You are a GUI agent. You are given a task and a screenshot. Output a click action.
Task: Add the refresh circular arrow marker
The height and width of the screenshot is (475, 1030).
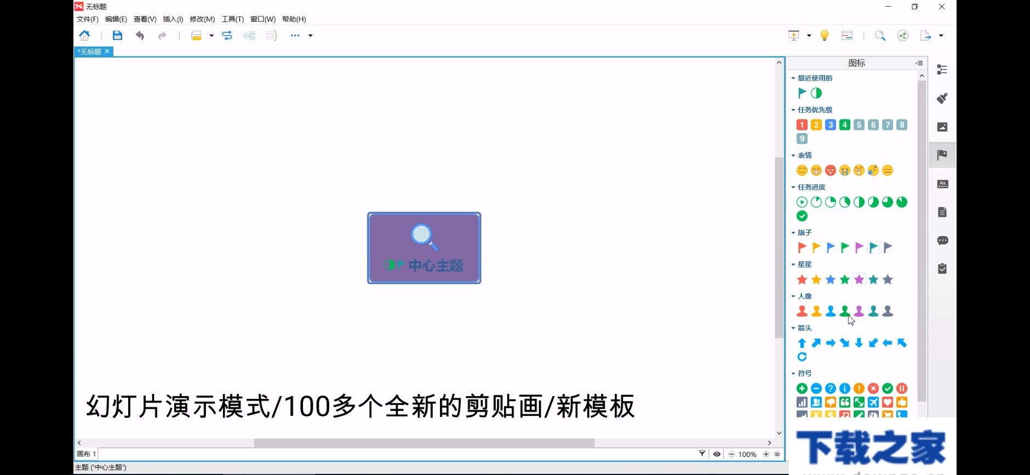802,357
